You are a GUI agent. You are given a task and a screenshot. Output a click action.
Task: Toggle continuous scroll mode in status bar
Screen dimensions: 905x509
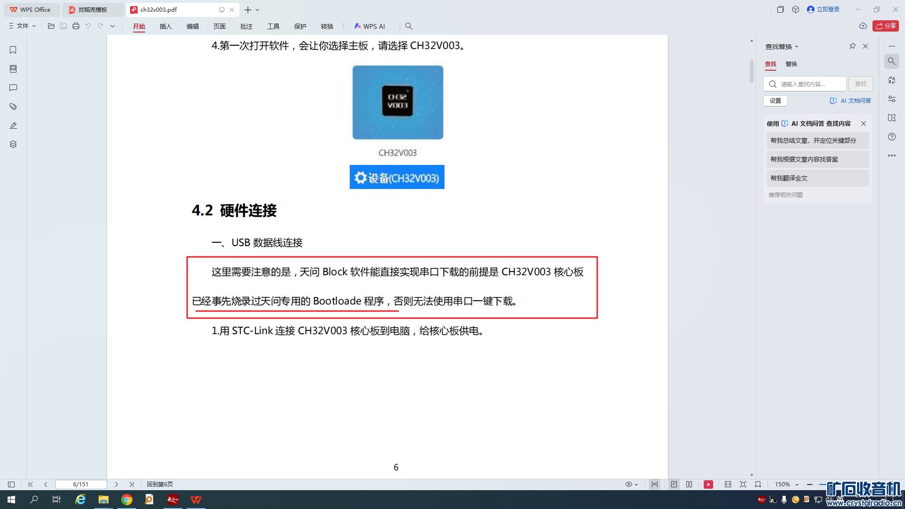tap(655, 484)
